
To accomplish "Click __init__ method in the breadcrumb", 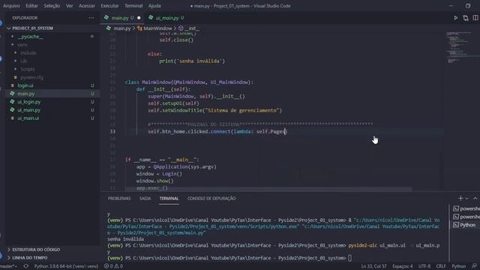I will (x=192, y=28).
